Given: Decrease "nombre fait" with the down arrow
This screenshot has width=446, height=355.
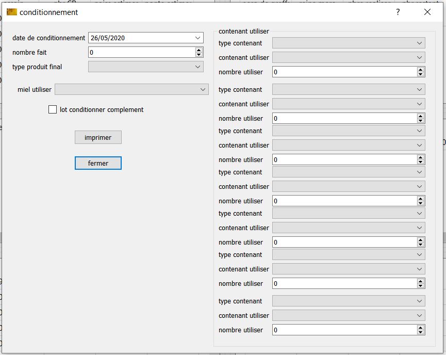Looking at the screenshot, I should click(199, 55).
